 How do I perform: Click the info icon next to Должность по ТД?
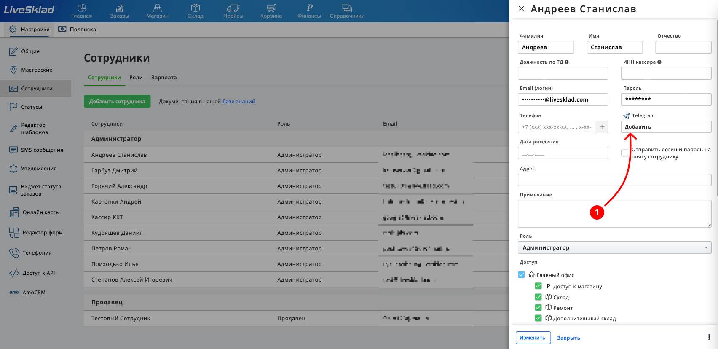pyautogui.click(x=567, y=62)
